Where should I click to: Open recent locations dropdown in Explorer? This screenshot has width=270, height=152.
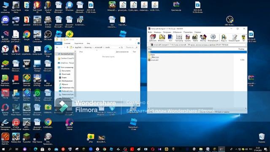[65, 47]
